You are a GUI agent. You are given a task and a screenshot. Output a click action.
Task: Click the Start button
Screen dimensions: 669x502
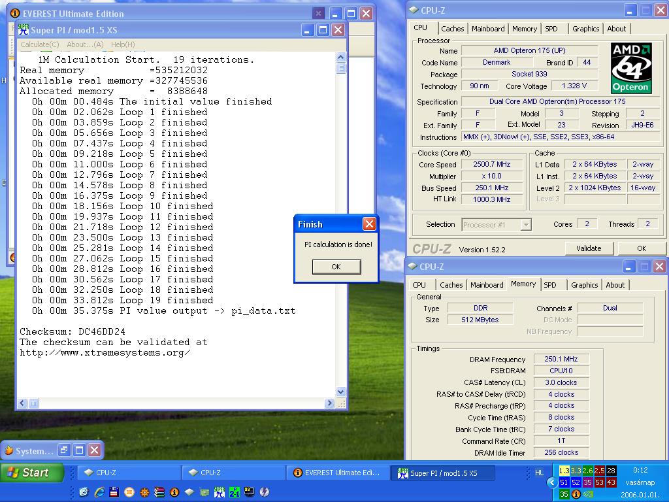coord(32,473)
